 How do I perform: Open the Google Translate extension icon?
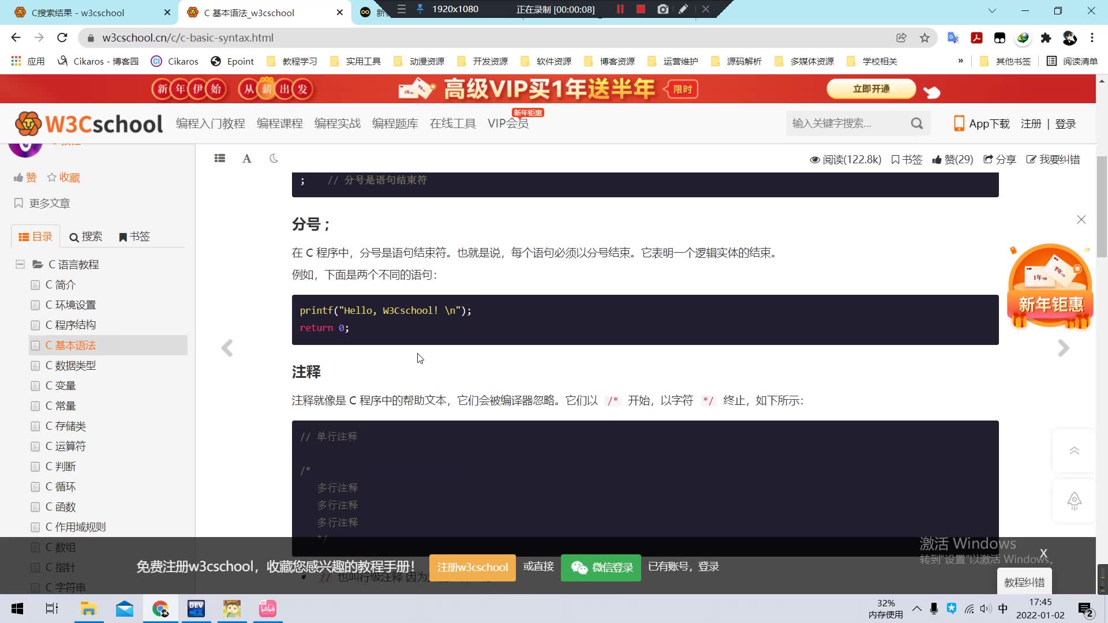953,37
